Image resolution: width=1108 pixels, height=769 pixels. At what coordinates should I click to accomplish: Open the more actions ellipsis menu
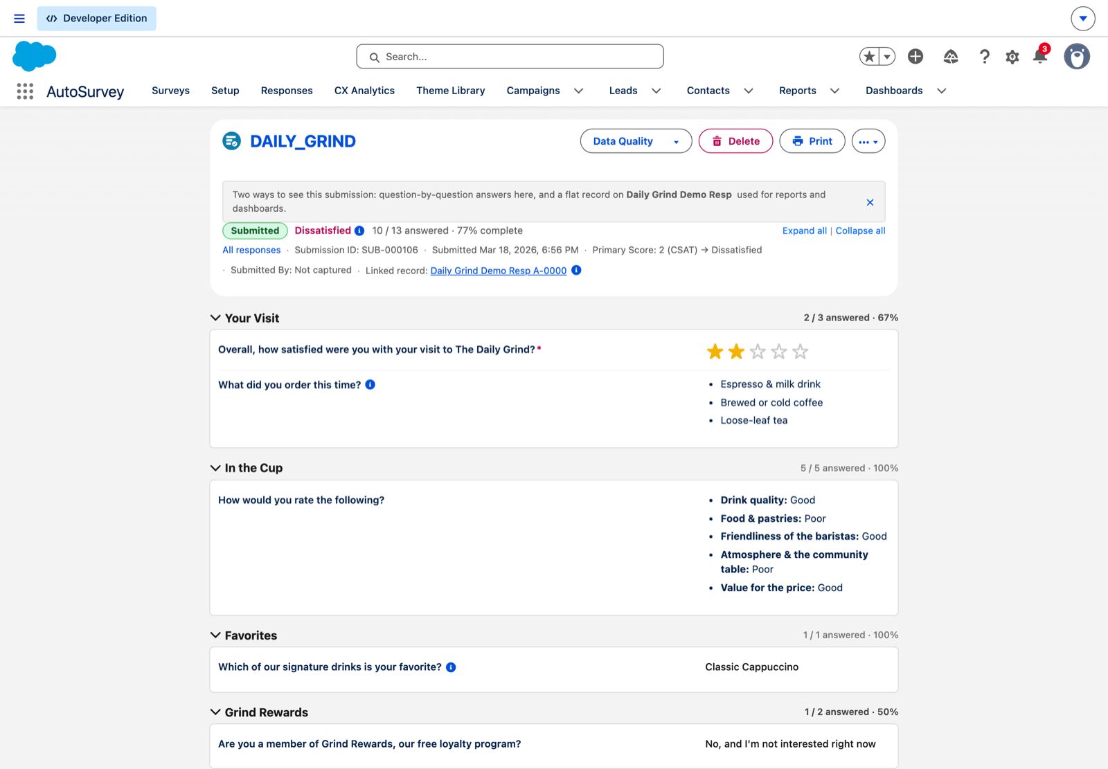tap(868, 141)
